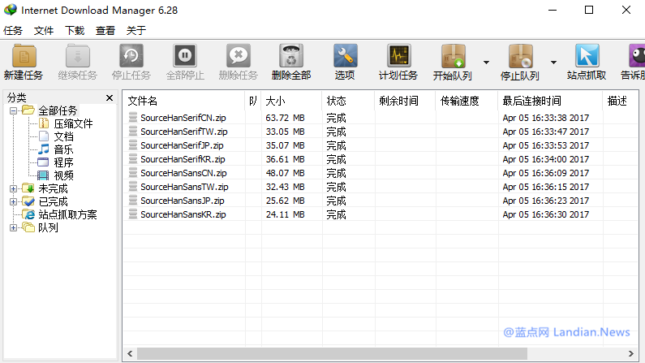
Task: Select SourceHanSansKR.zip in the list
Action: click(183, 214)
